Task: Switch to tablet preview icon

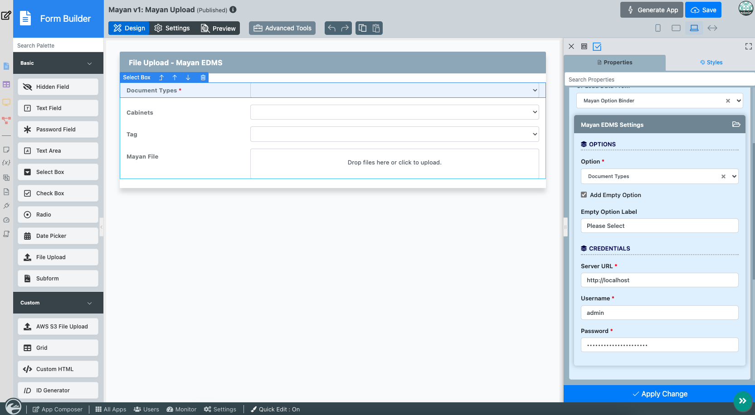Action: [676, 28]
